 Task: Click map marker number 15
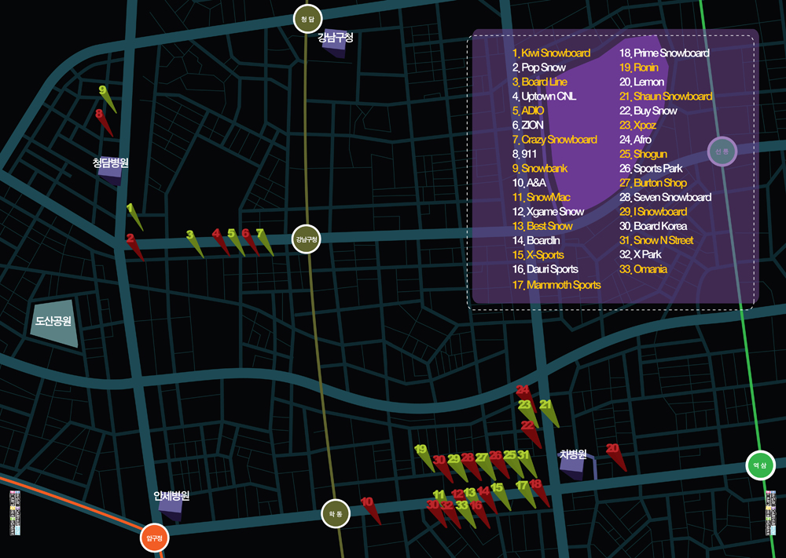coord(501,497)
